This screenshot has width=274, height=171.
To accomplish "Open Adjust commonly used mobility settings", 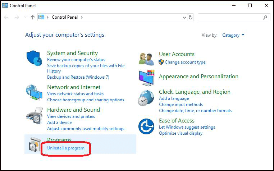I will click(x=86, y=129).
